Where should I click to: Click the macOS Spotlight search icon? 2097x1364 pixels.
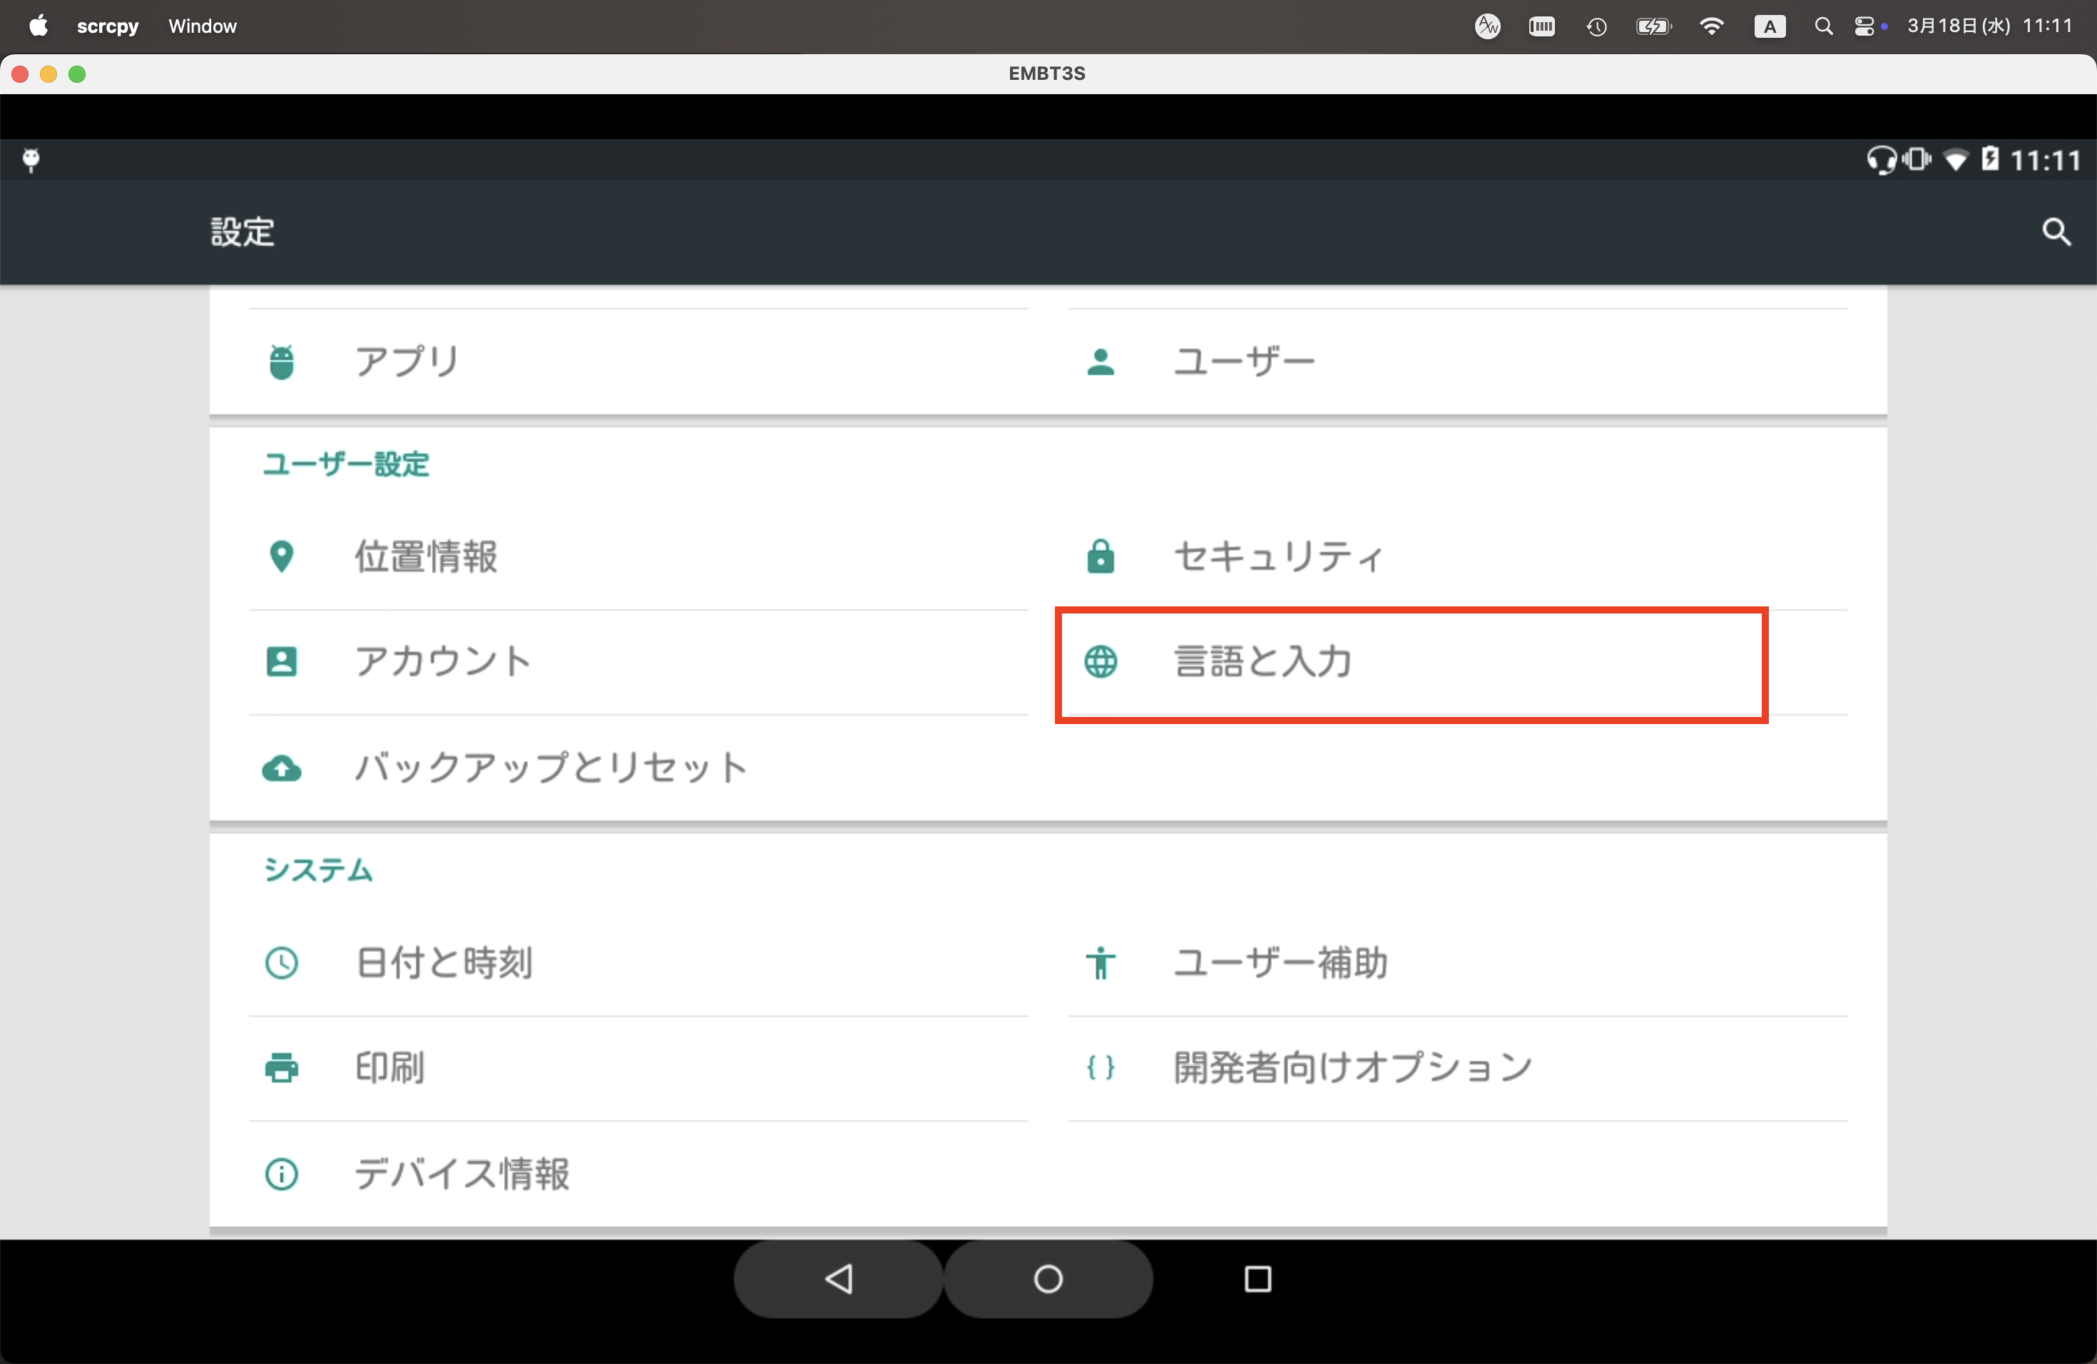[x=1823, y=26]
